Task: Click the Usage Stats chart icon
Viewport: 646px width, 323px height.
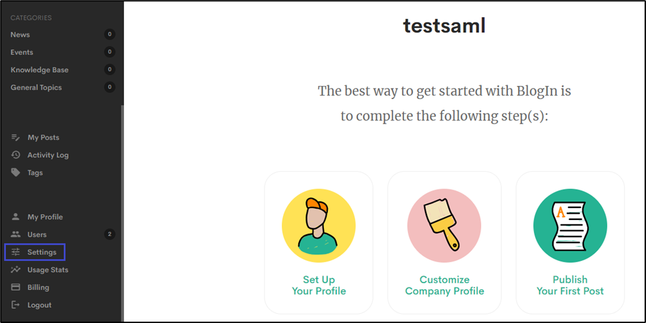Action: (16, 269)
